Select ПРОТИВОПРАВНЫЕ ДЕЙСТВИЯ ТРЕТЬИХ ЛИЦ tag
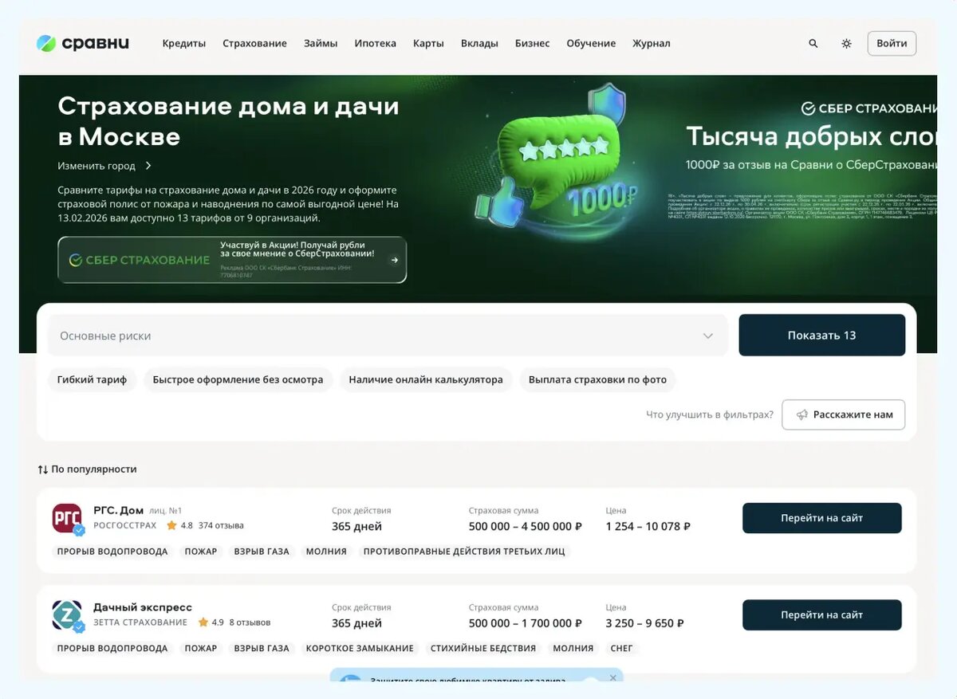Viewport: 957px width, 699px height. pyautogui.click(x=464, y=552)
